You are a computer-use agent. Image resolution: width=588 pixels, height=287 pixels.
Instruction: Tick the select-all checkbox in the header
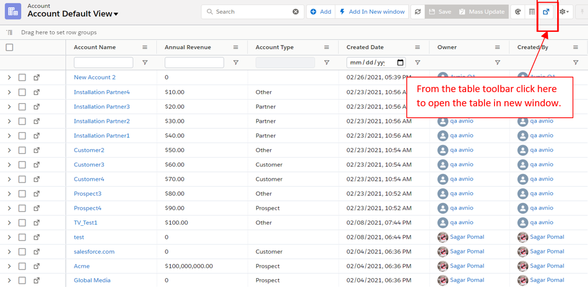[x=9, y=47]
